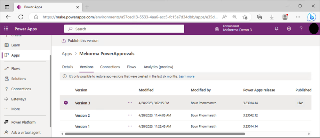320x138 pixels.
Task: Go to Gateways in the sidebar
Action: click(18, 99)
